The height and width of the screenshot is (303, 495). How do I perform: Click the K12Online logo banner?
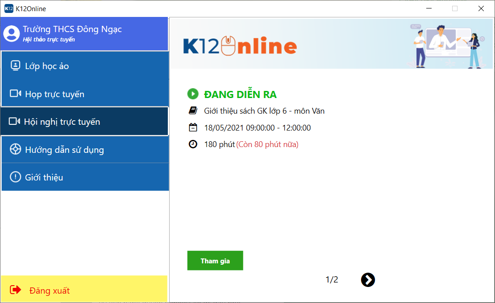pos(240,46)
